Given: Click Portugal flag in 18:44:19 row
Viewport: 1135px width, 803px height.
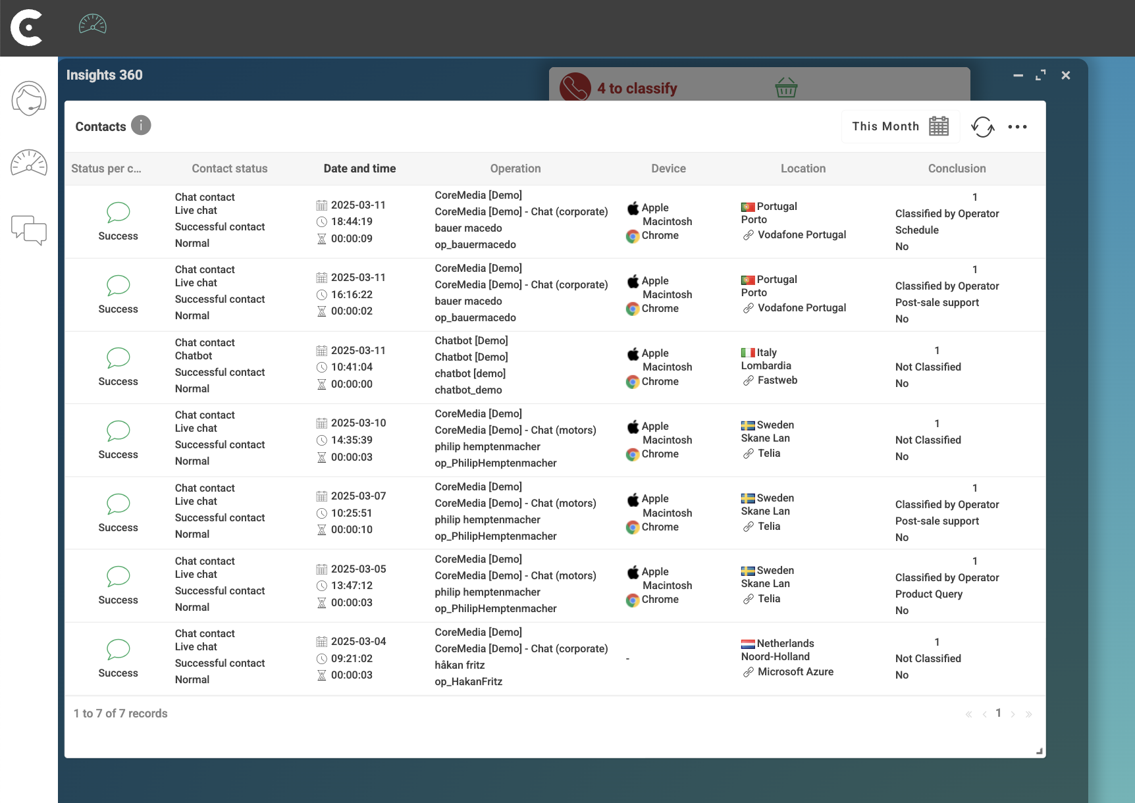Looking at the screenshot, I should tap(748, 207).
